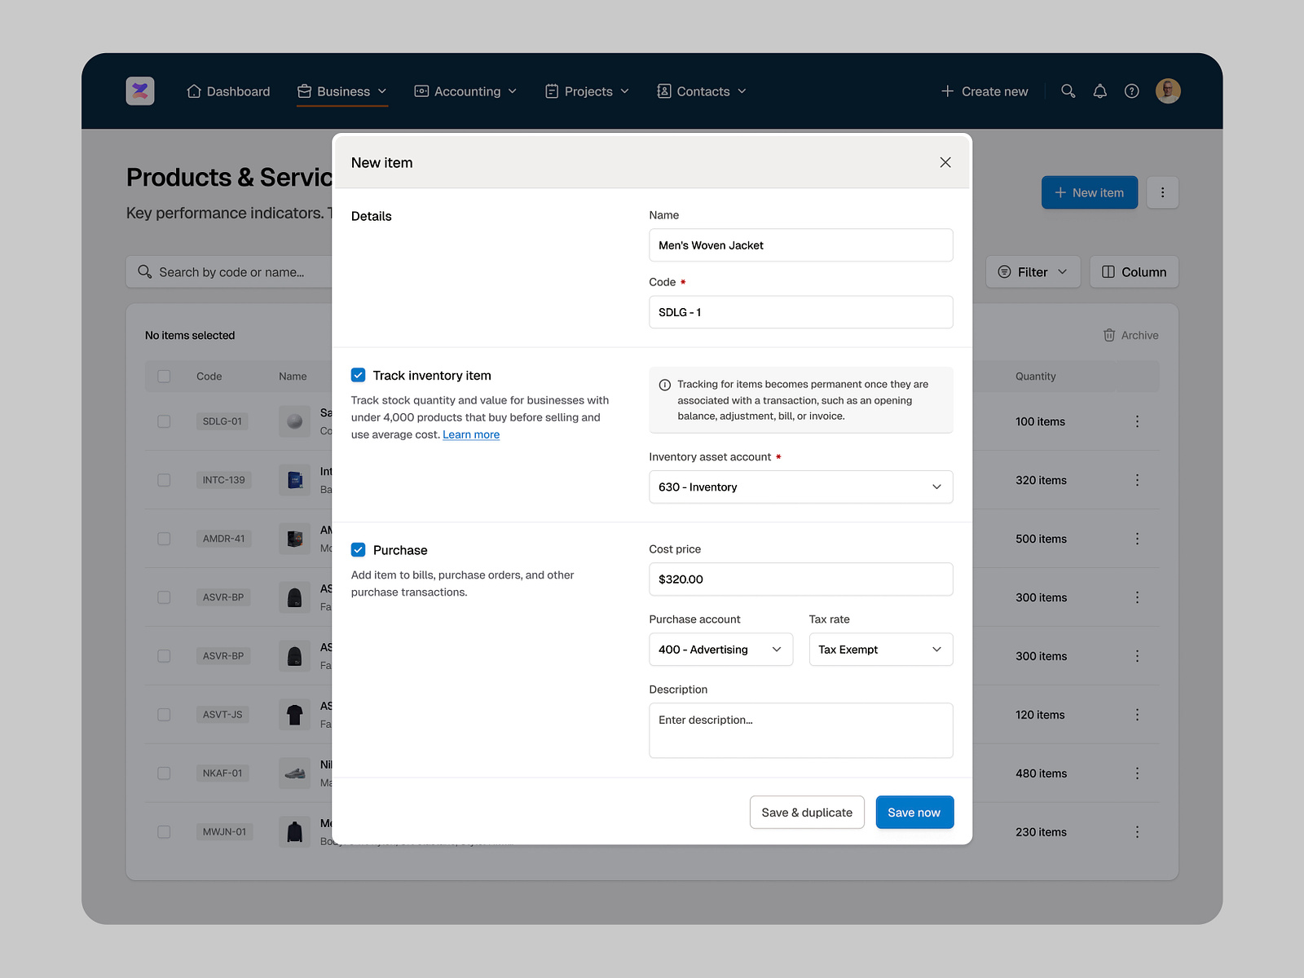The width and height of the screenshot is (1304, 978).
Task: Click the Save now button
Action: tap(914, 812)
